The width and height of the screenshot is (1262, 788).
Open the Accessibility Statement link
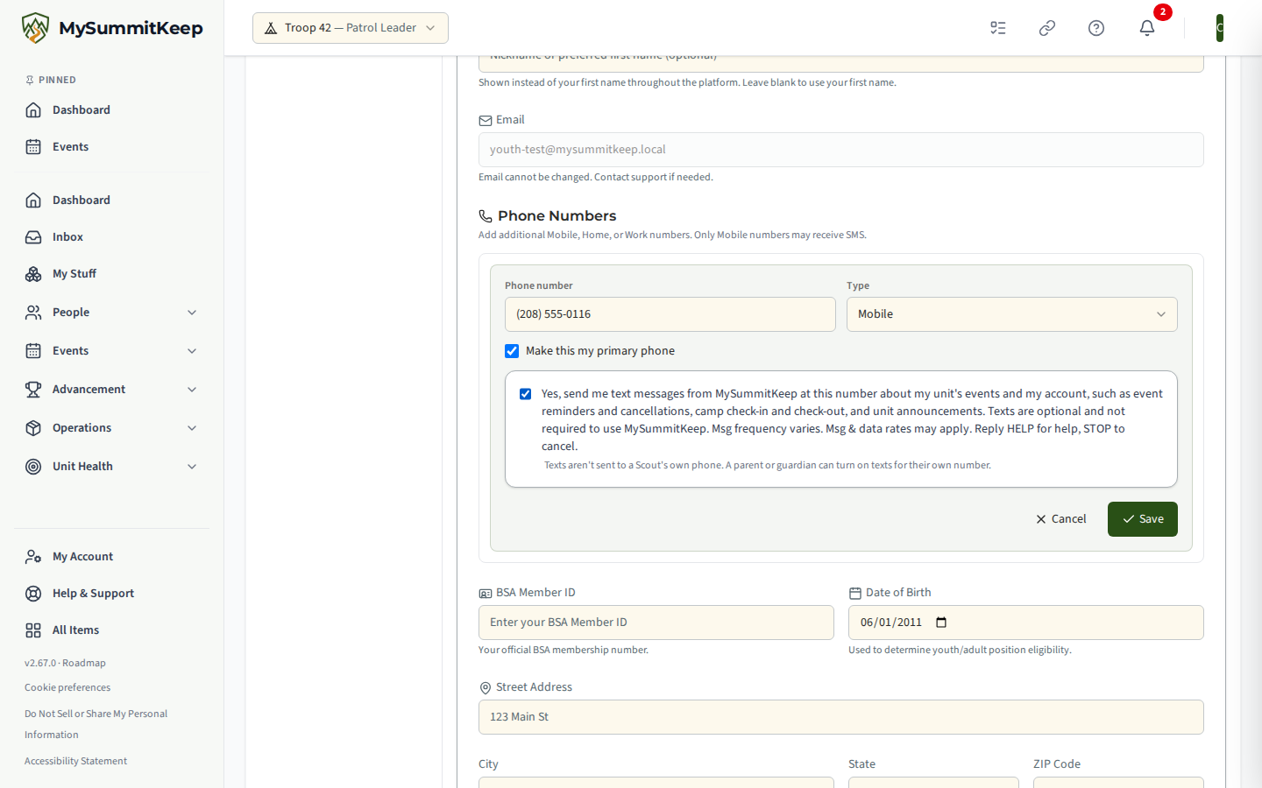point(75,761)
